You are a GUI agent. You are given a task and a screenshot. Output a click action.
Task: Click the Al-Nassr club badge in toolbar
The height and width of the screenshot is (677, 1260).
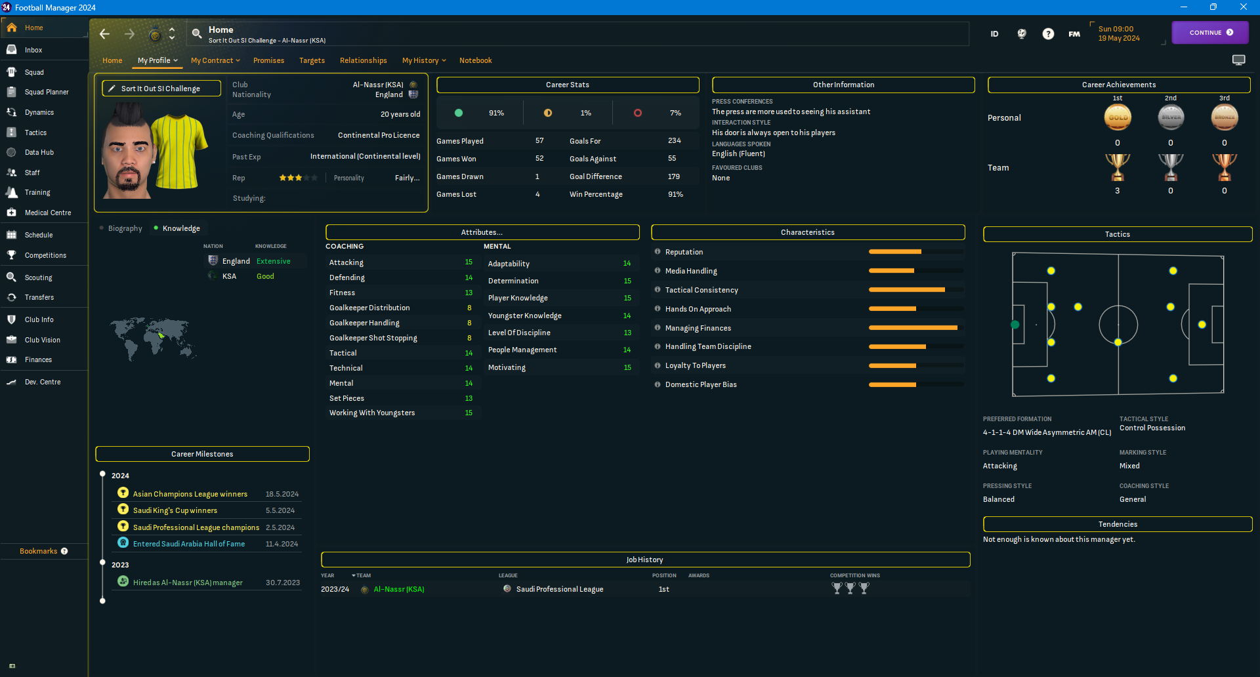pos(155,35)
